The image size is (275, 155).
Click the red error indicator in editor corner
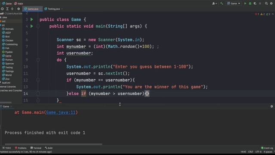pos(257,14)
